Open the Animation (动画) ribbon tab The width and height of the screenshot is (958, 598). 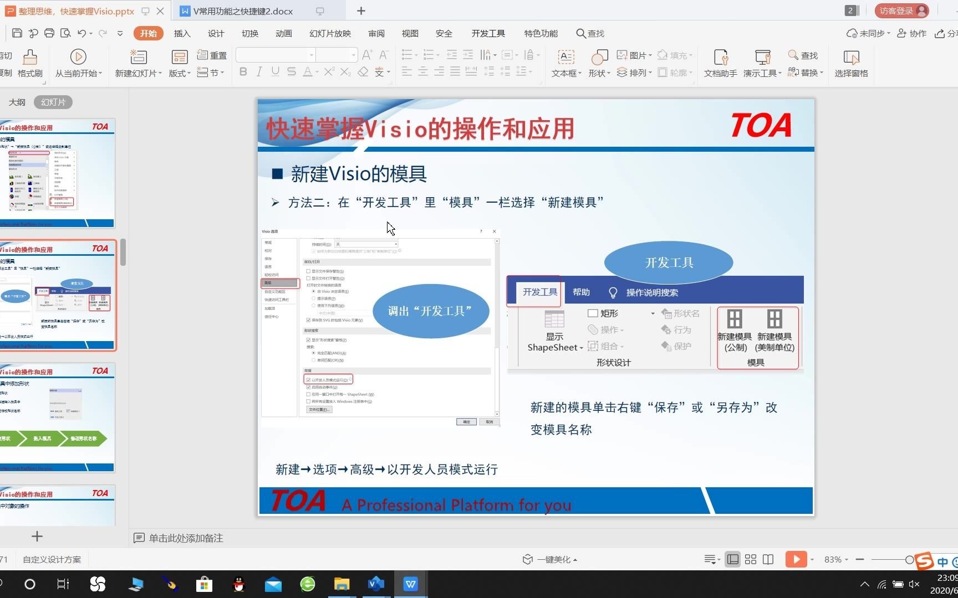283,33
